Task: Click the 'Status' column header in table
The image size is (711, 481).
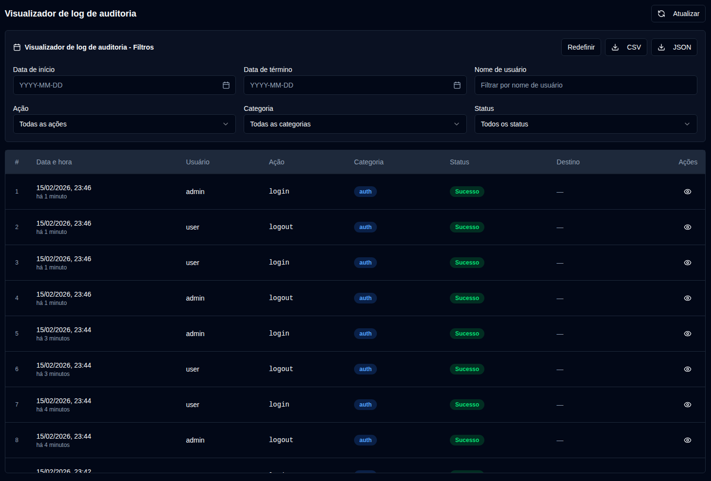Action: [x=459, y=162]
